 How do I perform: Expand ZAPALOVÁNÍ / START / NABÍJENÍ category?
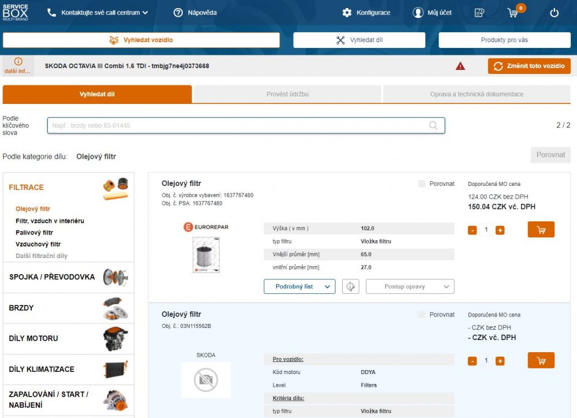pos(69,400)
